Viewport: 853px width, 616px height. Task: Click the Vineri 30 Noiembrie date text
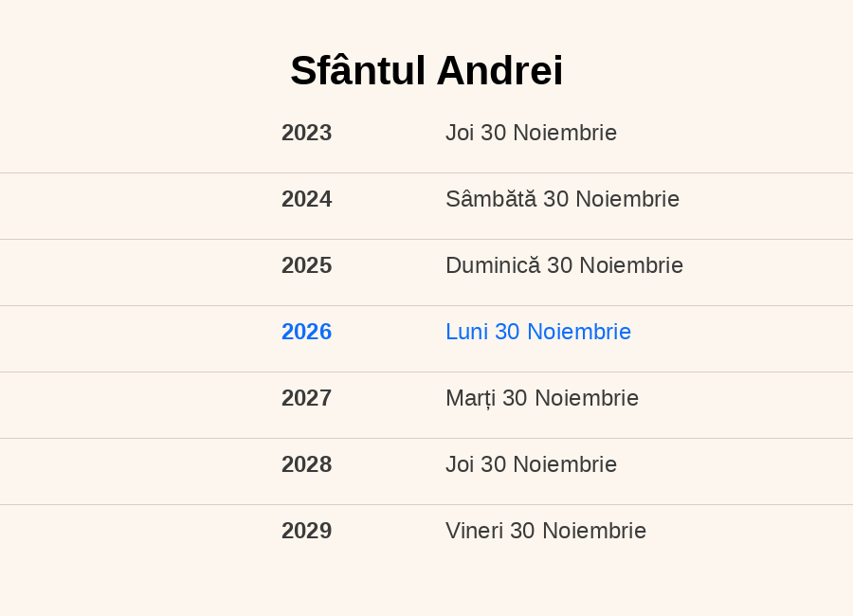click(545, 531)
